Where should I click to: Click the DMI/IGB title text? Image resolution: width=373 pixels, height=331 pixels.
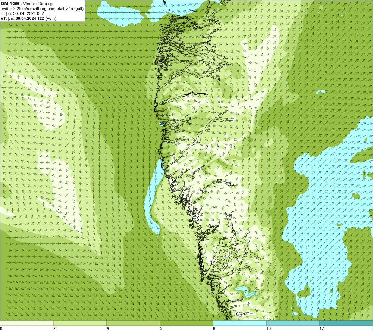[x=10, y=4]
